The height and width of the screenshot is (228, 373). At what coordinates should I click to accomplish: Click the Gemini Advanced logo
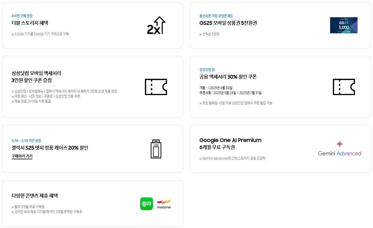point(339,148)
